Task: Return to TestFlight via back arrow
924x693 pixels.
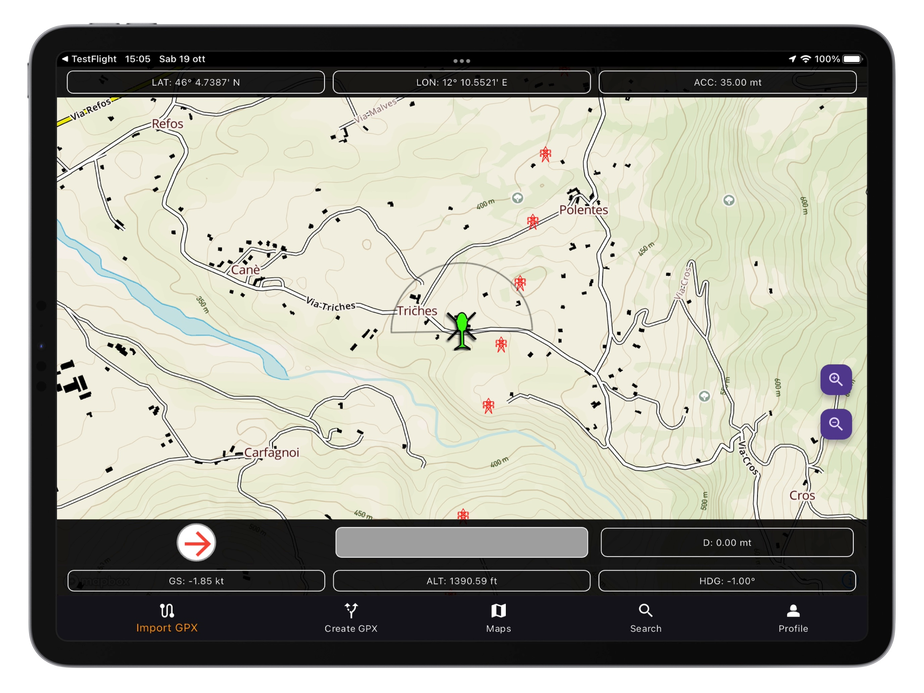Action: [x=89, y=59]
